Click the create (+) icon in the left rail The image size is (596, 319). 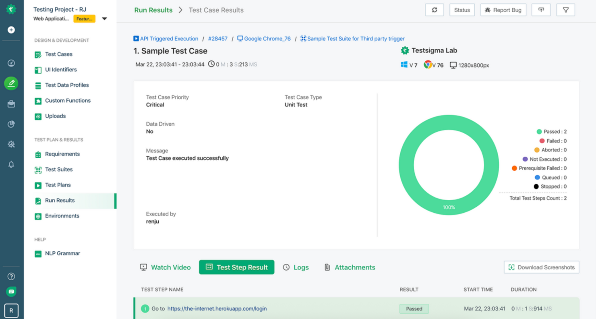click(x=11, y=29)
